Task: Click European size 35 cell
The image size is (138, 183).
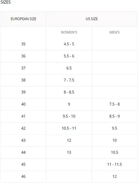Action: tap(23, 44)
